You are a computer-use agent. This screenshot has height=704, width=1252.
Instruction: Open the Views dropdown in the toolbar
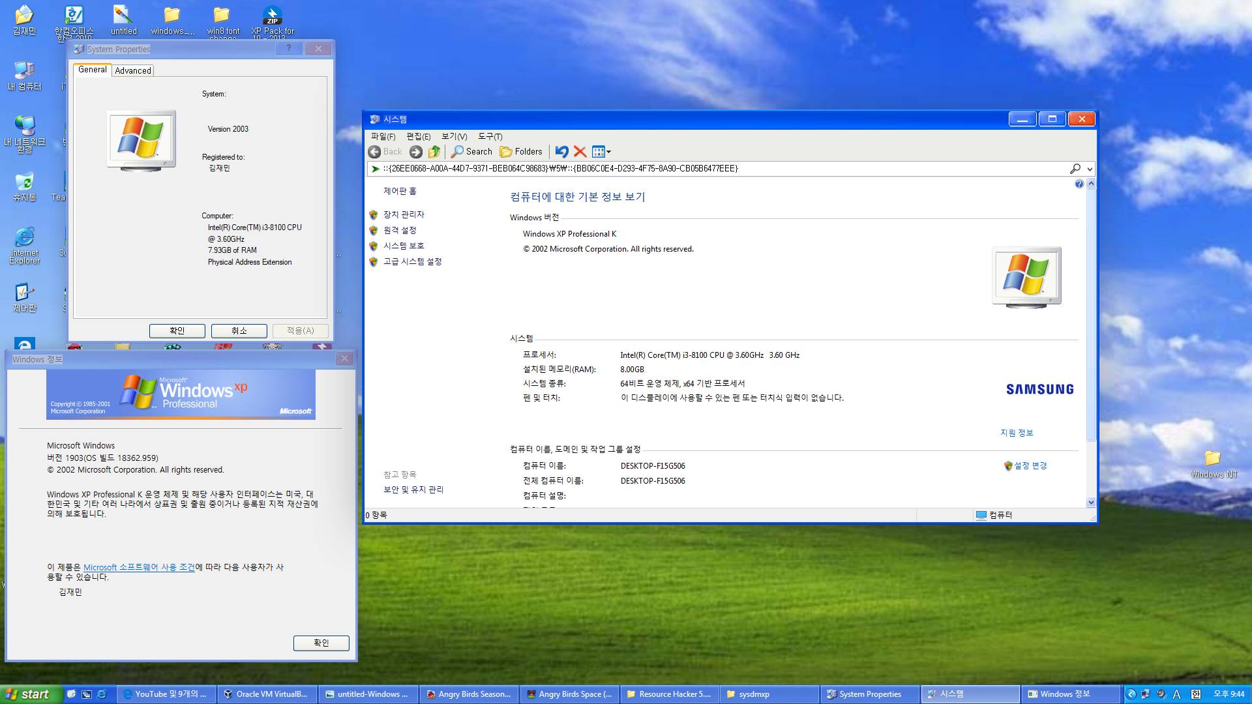[601, 152]
